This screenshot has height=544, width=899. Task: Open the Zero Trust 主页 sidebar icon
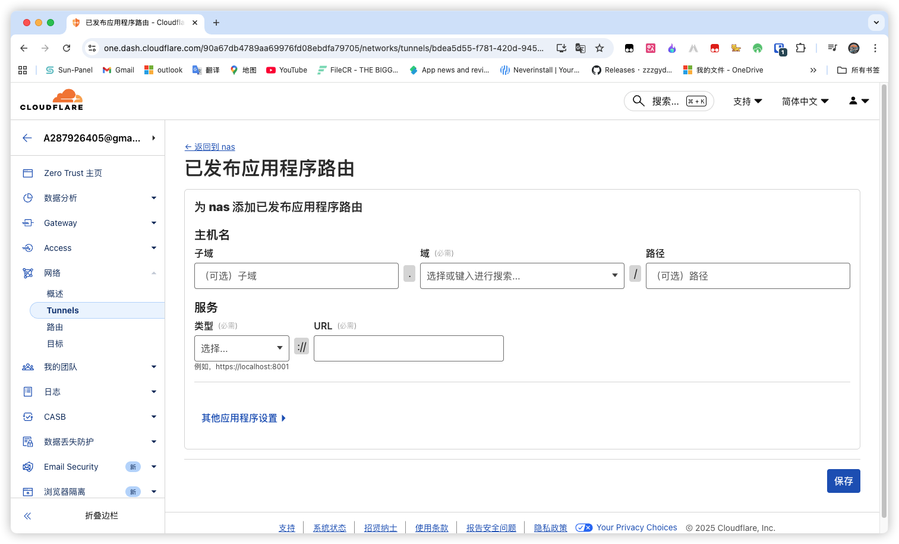[x=28, y=173]
